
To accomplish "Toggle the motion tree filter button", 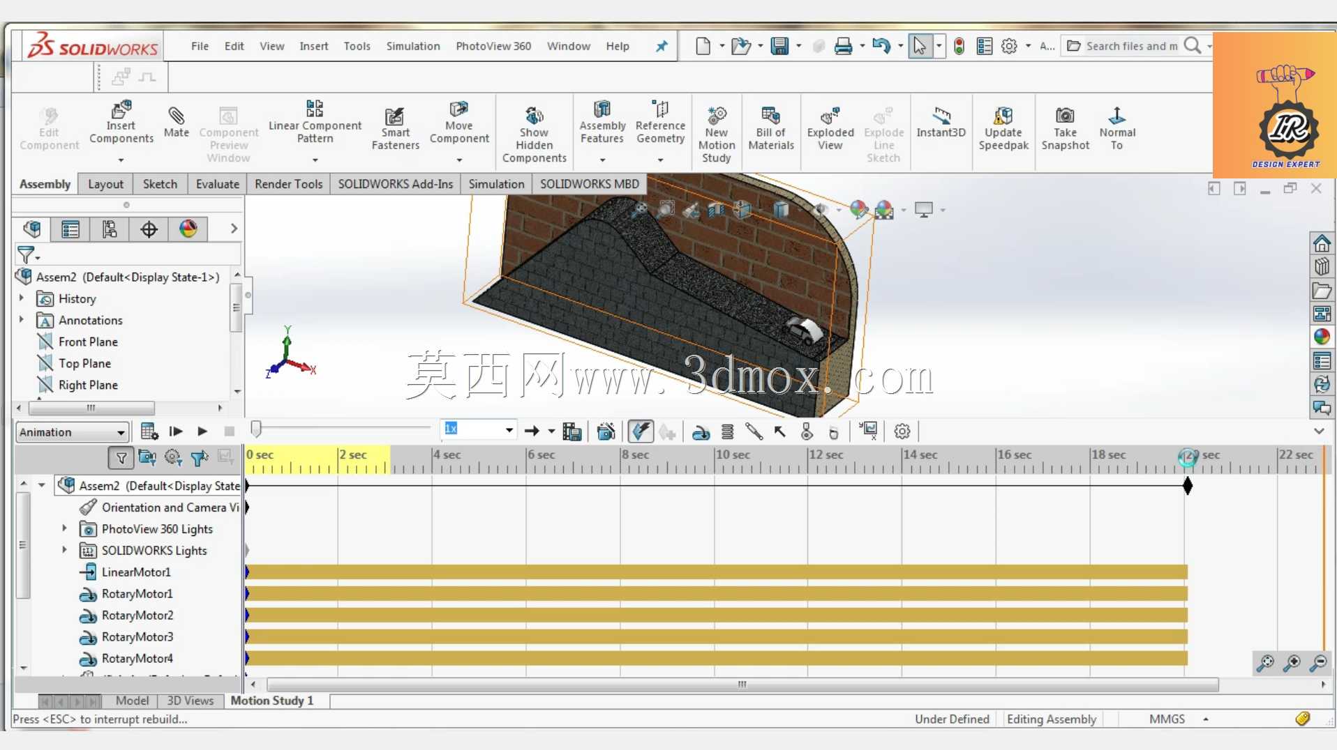I will pos(121,458).
